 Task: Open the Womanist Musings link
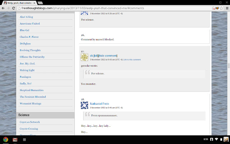31,103
